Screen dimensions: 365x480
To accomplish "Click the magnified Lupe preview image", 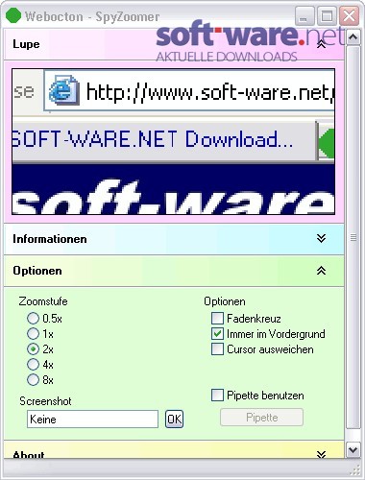I will tap(174, 141).
